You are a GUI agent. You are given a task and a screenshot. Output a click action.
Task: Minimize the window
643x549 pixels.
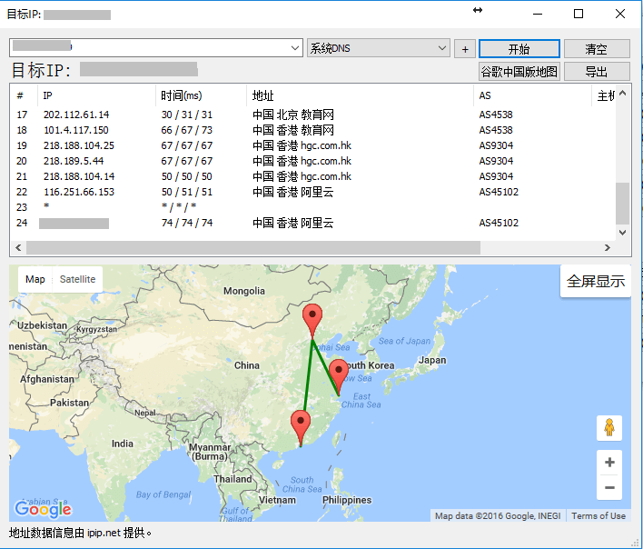(x=538, y=14)
